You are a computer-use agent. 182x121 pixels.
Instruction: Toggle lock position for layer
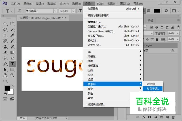pyautogui.click(x=147, y=39)
